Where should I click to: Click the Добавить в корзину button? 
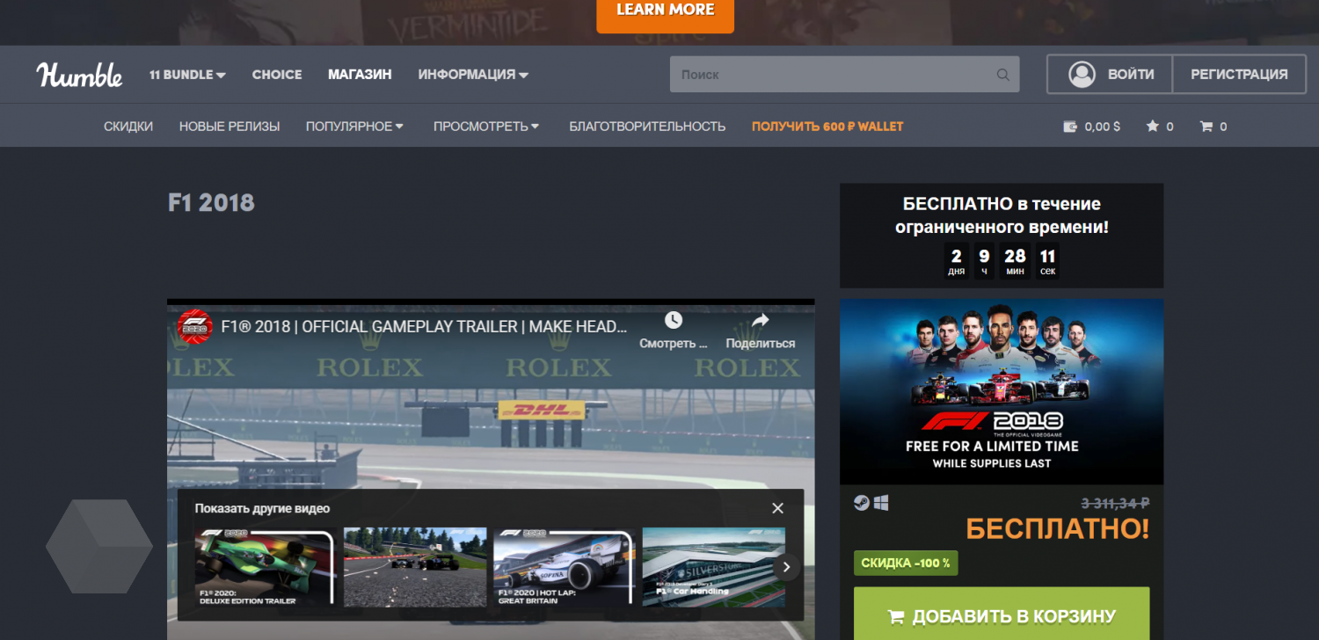point(1002,615)
